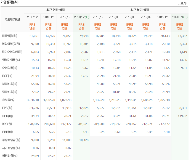
Task: Click the BPS value 242,571
Action: 147,124
